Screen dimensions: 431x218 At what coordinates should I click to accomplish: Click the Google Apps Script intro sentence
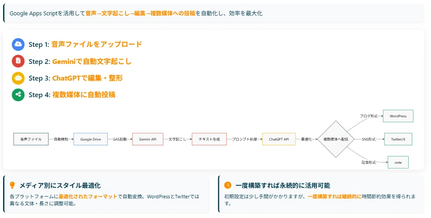click(x=136, y=13)
